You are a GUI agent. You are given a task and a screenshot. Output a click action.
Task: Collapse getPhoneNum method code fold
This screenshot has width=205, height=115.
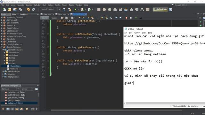pos(48,21)
